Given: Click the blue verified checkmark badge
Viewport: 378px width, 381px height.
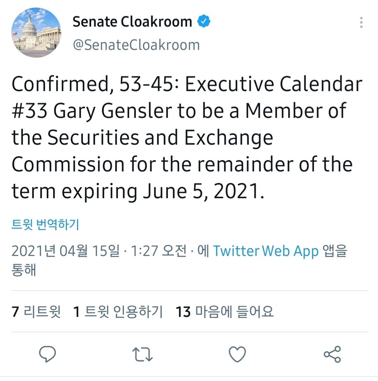Looking at the screenshot, I should [203, 21].
